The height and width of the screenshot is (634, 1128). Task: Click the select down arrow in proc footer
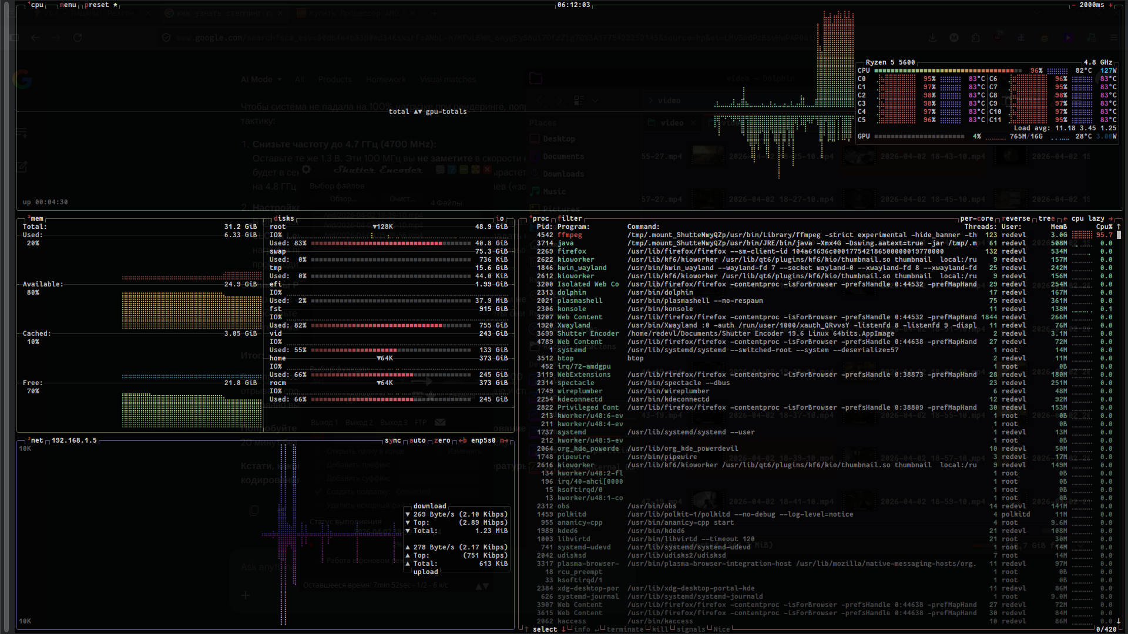(x=563, y=629)
